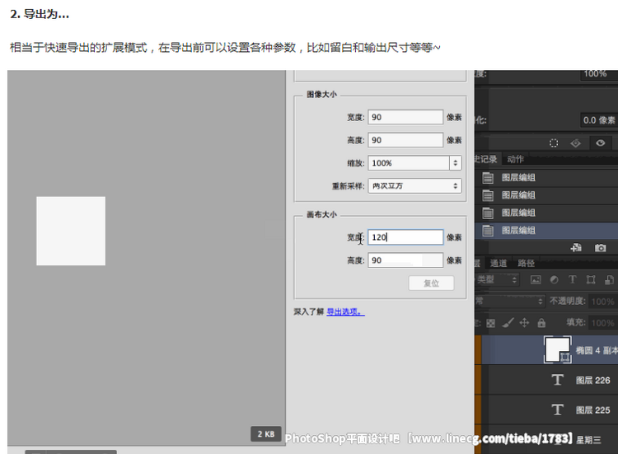This screenshot has width=618, height=454.
Task: Select the 图层 226 layer name
Action: 592,381
